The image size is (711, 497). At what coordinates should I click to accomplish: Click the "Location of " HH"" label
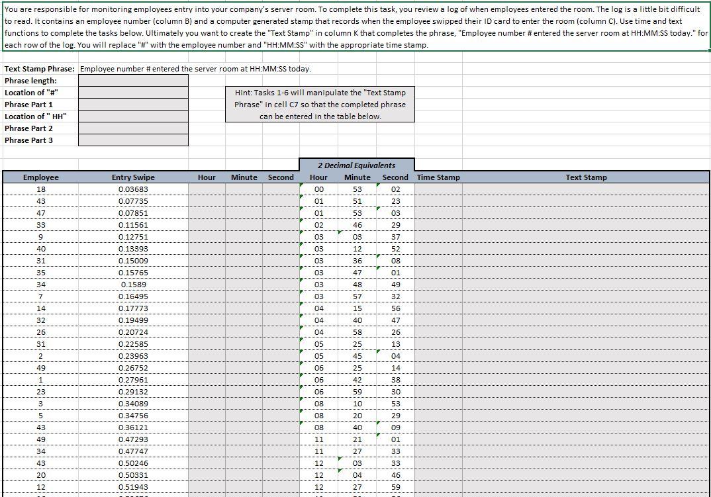pos(35,116)
